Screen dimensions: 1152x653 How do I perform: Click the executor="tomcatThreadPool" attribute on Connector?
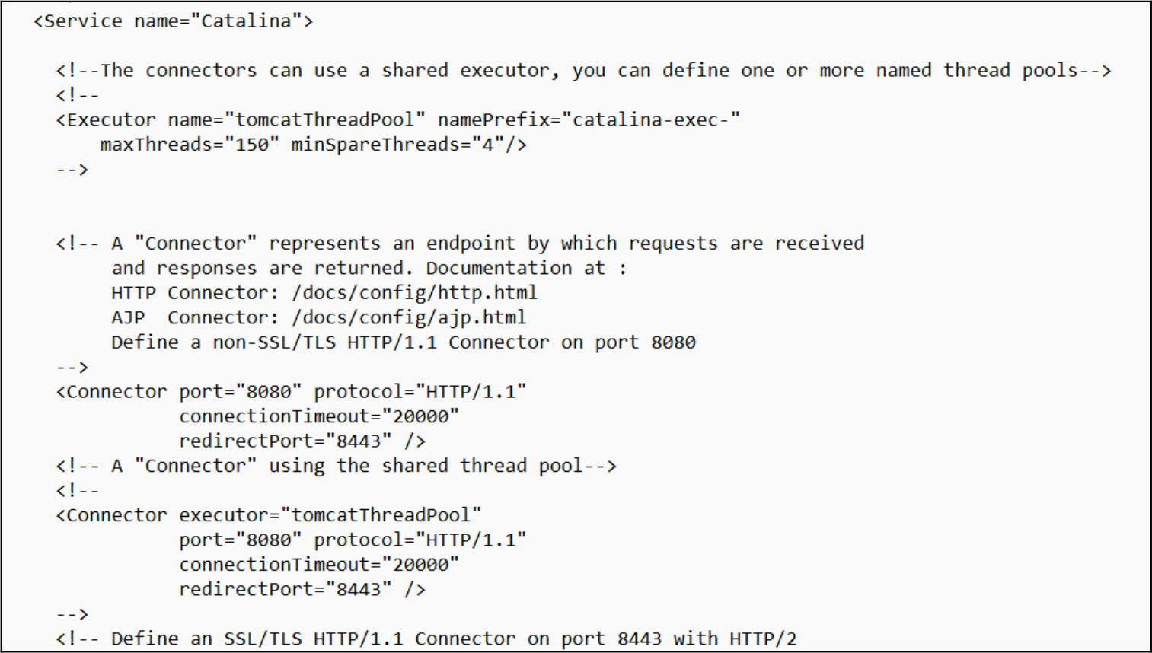click(x=330, y=515)
